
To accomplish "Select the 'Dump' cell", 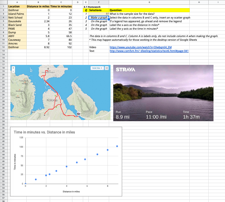I will tap(17, 33).
